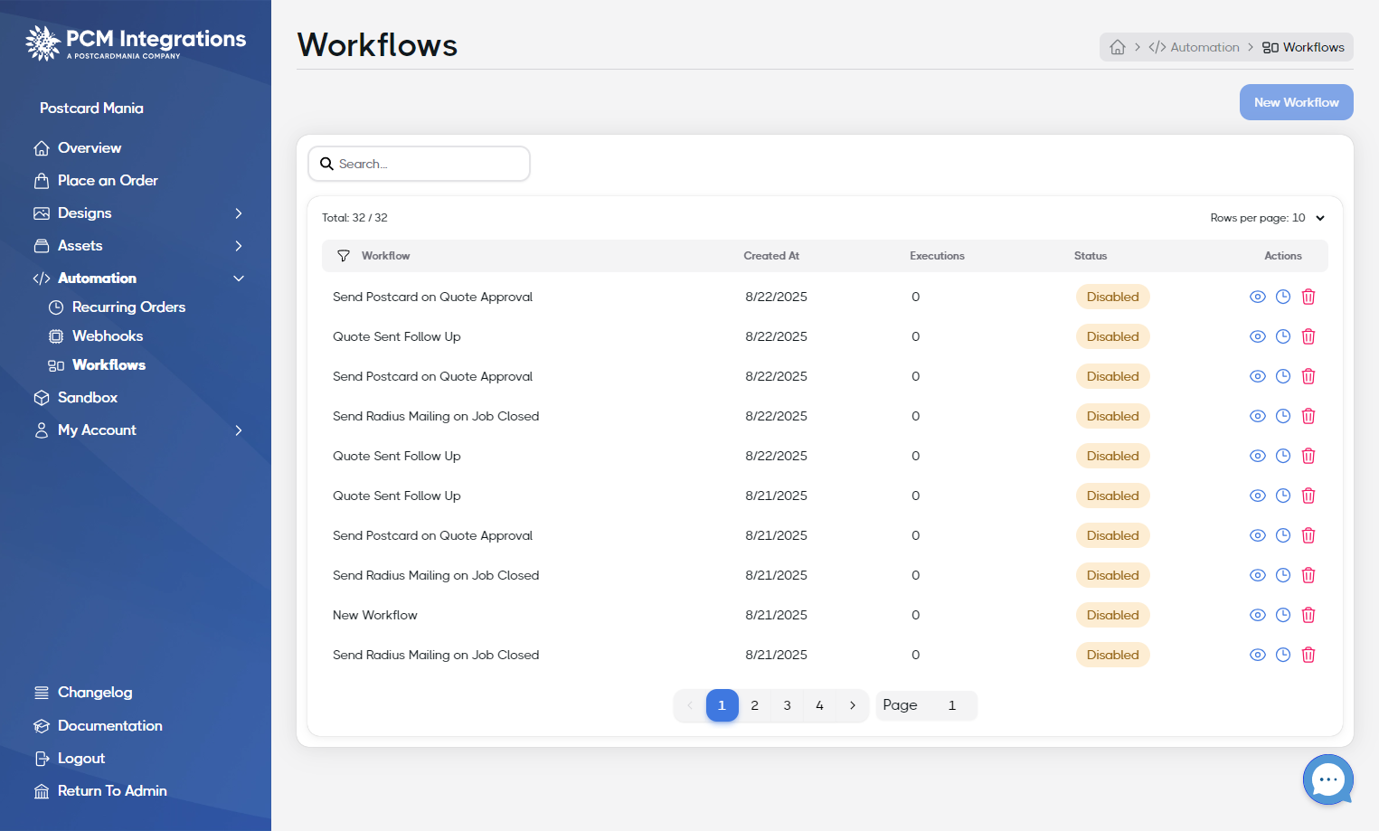The height and width of the screenshot is (831, 1379).
Task: Open Webhooks in the sidebar
Action: click(x=108, y=336)
